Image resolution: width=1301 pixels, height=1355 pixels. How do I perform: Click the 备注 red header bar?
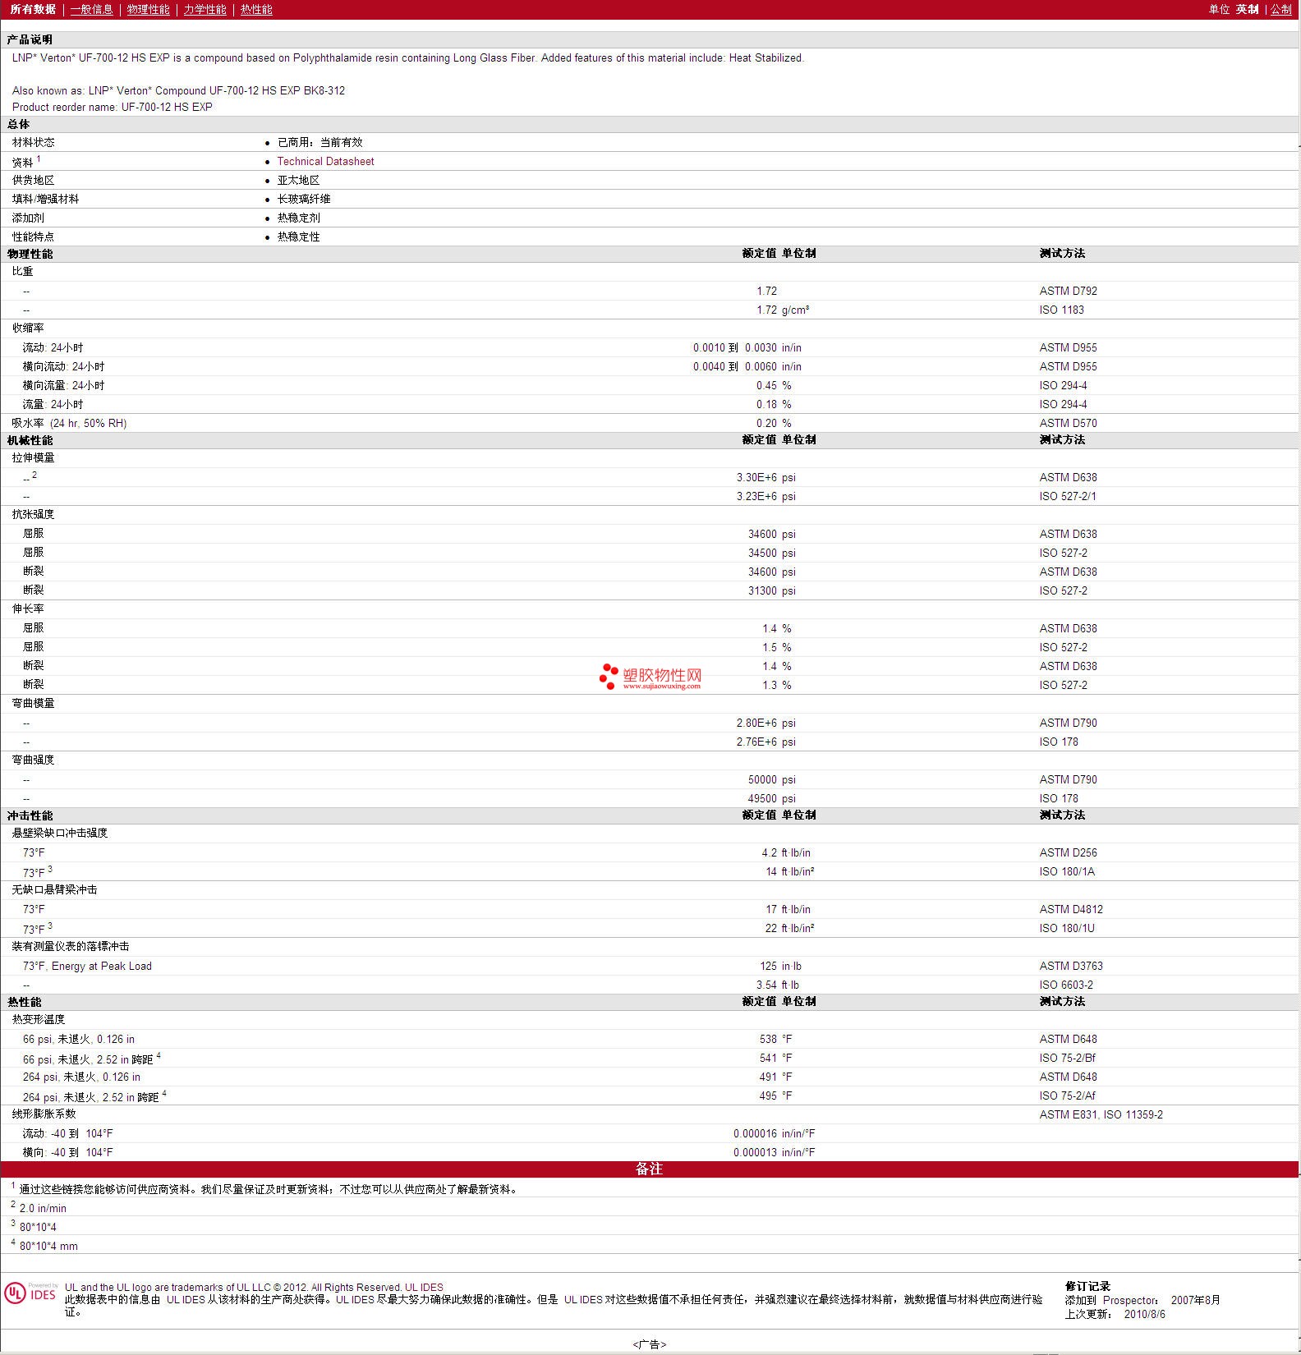649,1169
